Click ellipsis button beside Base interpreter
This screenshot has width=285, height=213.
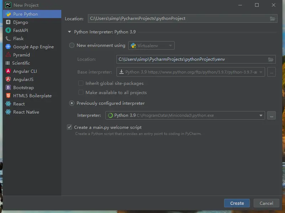[271, 72]
